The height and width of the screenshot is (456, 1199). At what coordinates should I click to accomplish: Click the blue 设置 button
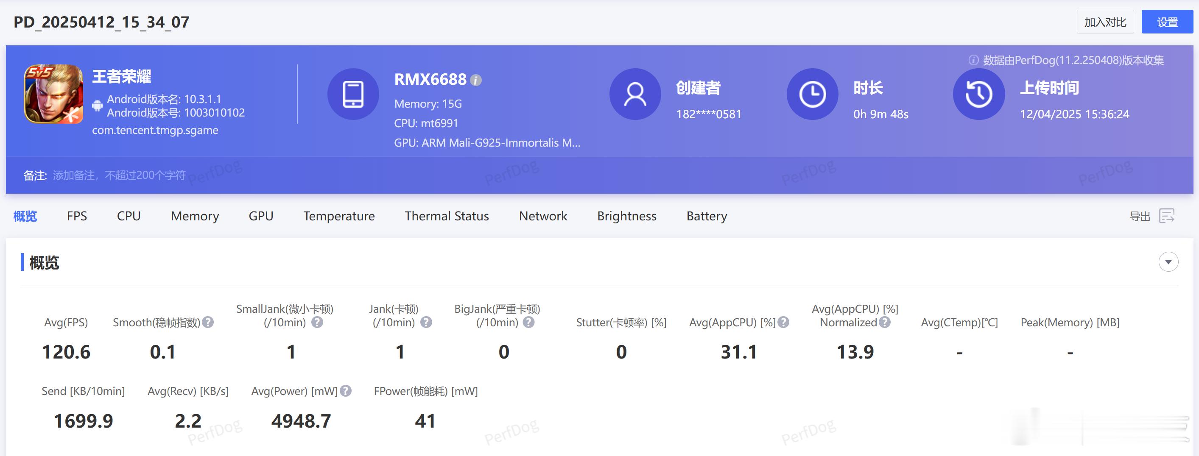click(x=1167, y=22)
